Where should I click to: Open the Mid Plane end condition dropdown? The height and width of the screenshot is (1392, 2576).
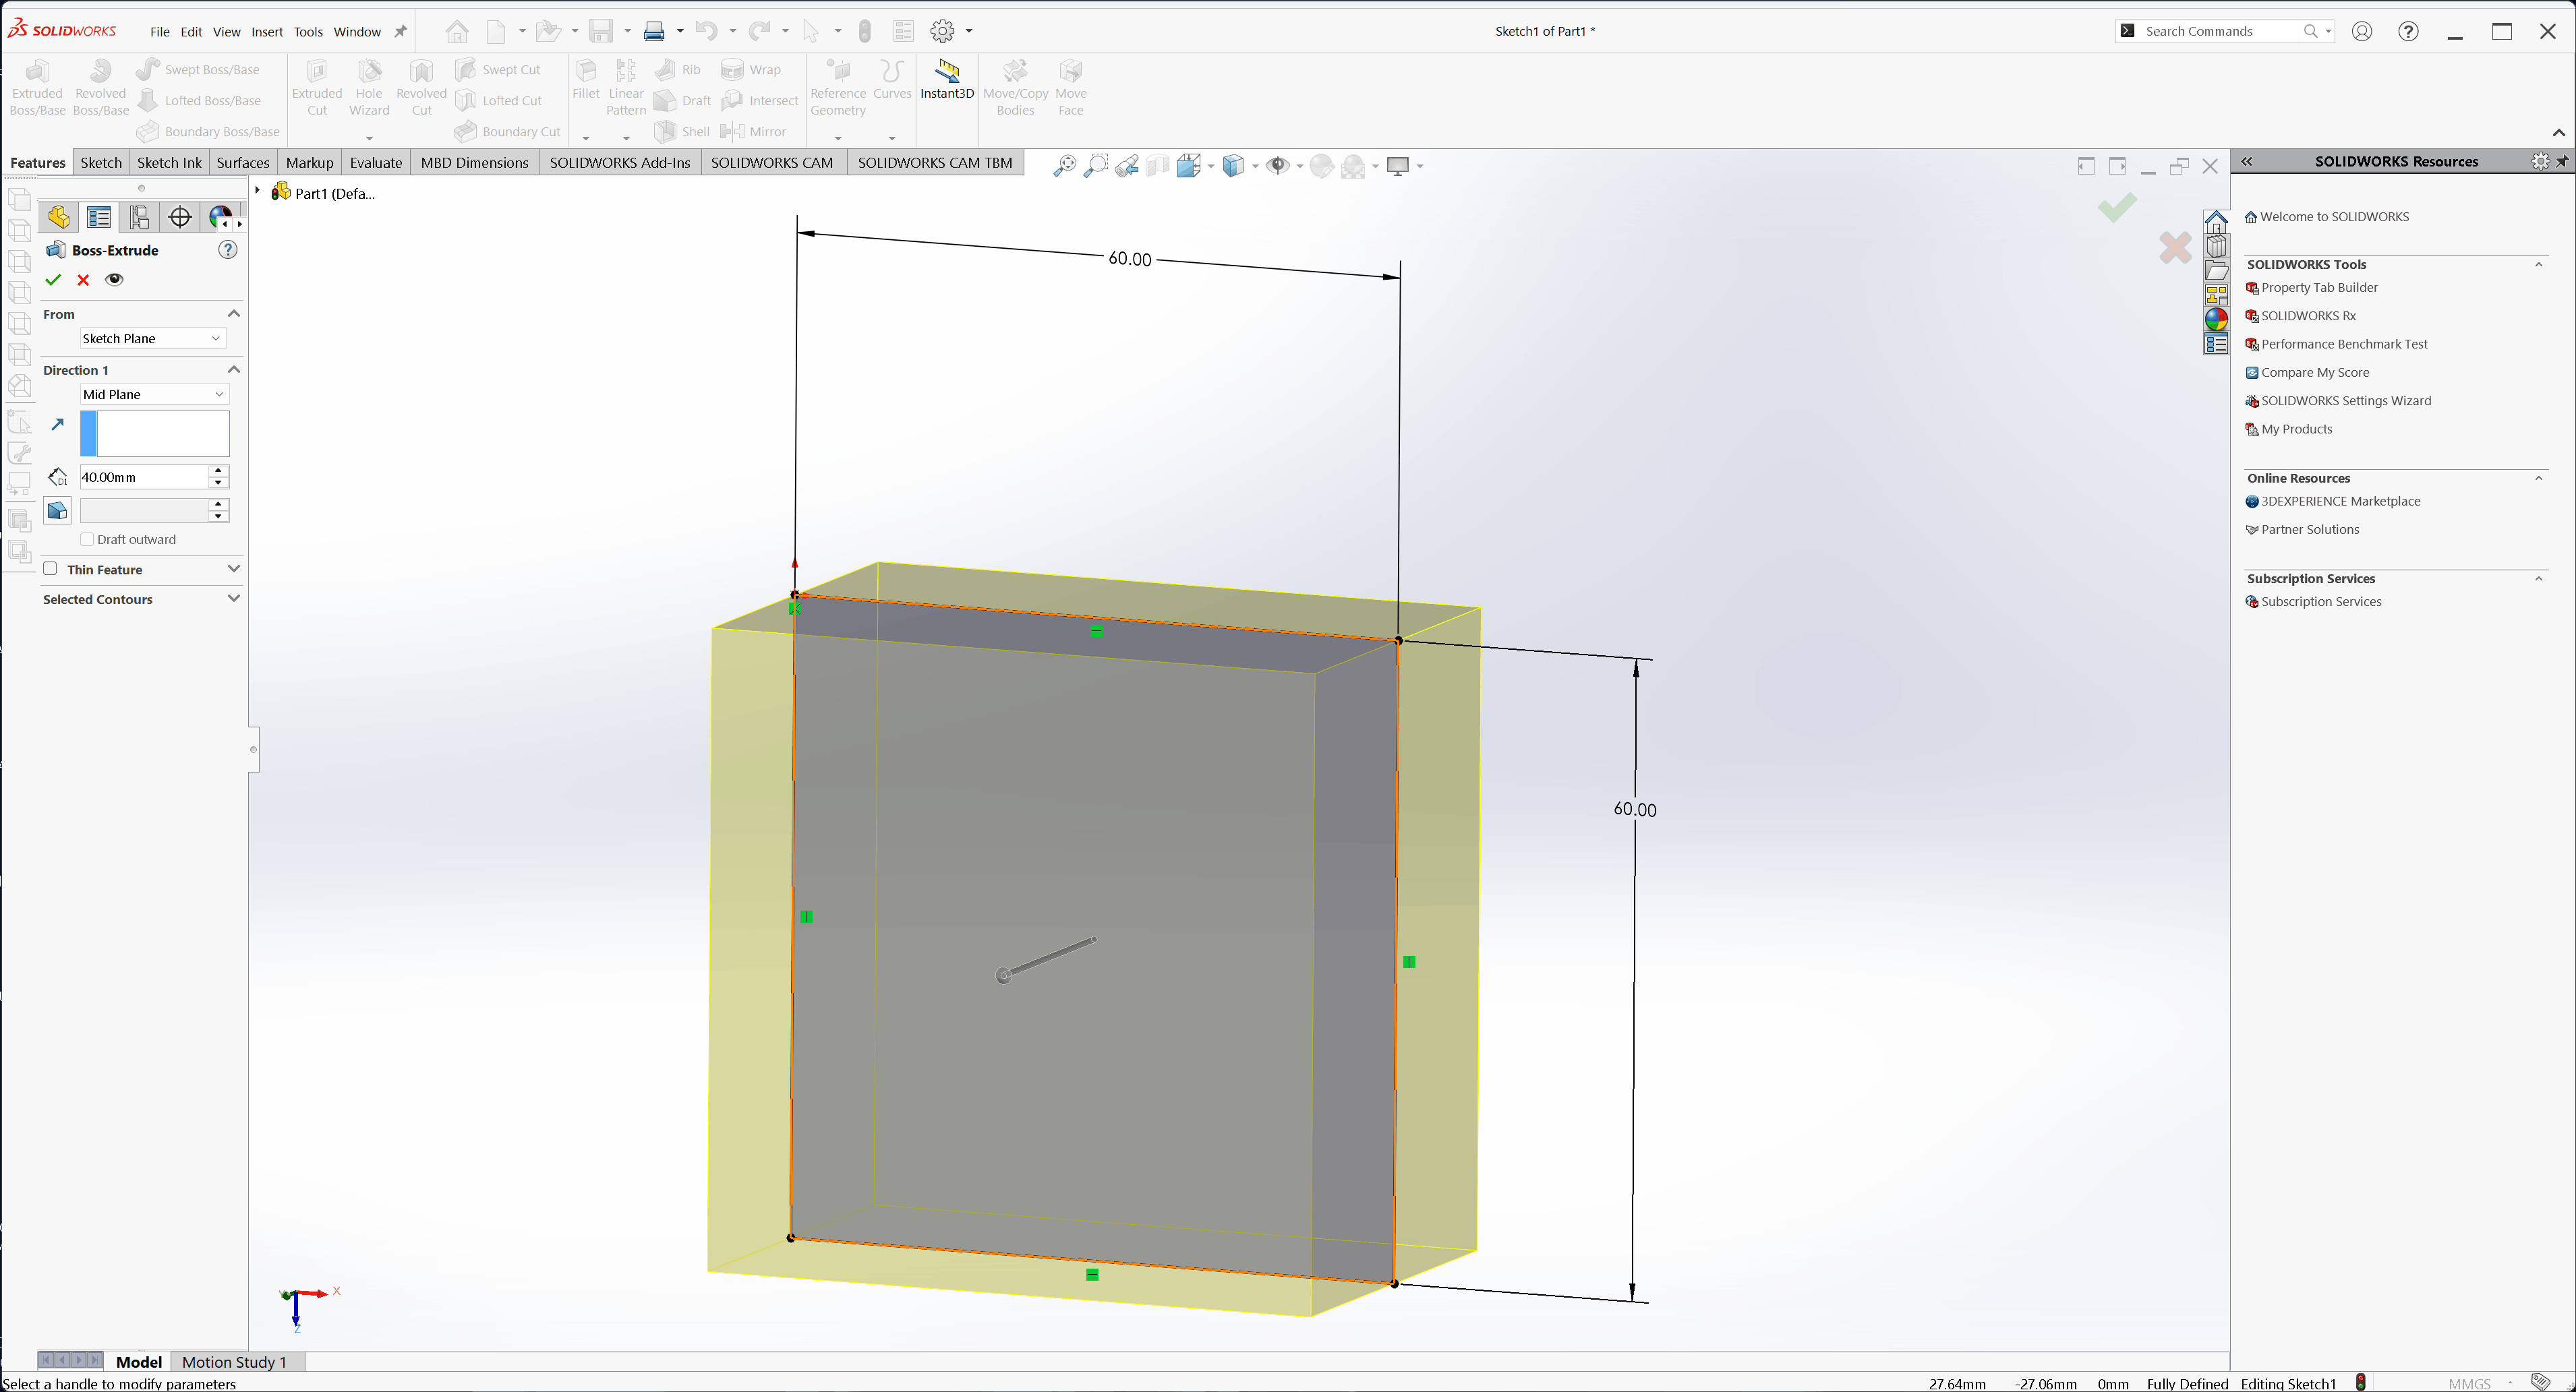point(153,395)
